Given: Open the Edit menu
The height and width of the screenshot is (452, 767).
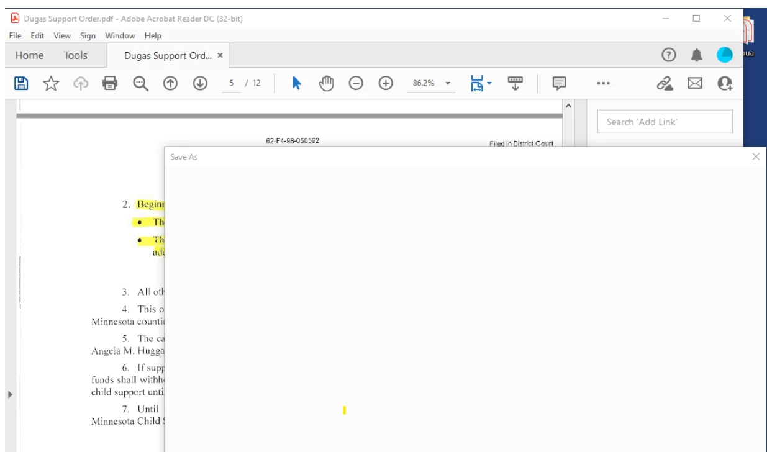Looking at the screenshot, I should click(x=37, y=35).
